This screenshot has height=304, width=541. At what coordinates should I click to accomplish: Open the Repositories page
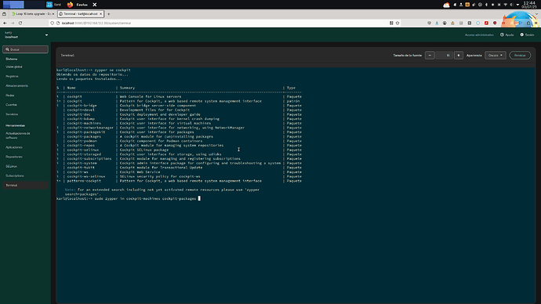click(x=14, y=157)
